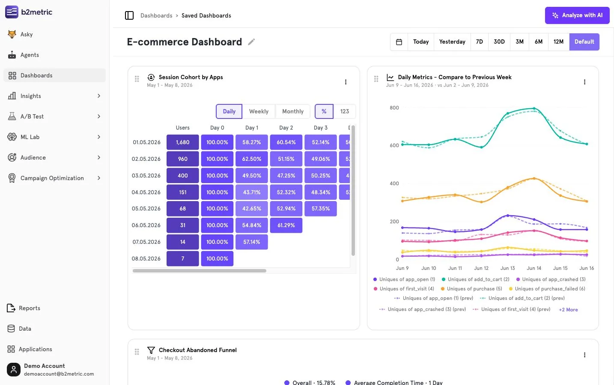The image size is (614, 385).
Task: Show +2 More legend entries
Action: (568, 310)
